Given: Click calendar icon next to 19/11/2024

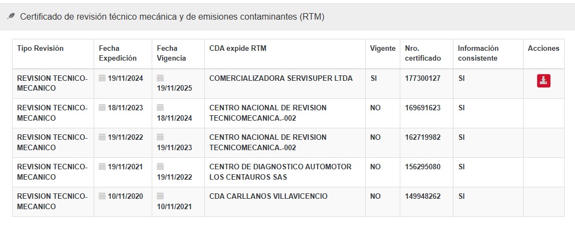Looking at the screenshot, I should 102,78.
